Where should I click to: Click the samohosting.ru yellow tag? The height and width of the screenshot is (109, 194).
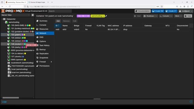click(98, 16)
